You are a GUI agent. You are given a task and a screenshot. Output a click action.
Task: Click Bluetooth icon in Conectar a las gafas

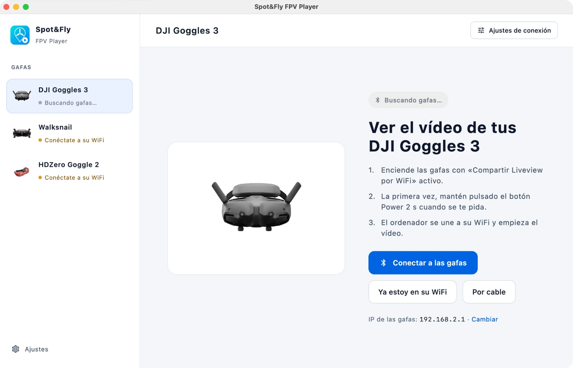(384, 263)
